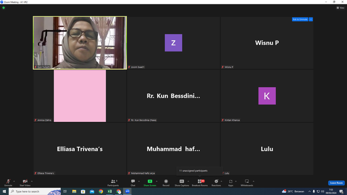Unmute the microphone in Zoom toolbar
Image resolution: width=347 pixels, height=195 pixels.
click(x=8, y=183)
